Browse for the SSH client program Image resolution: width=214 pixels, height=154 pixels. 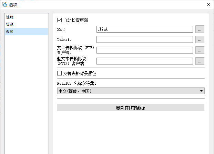pos(200,29)
